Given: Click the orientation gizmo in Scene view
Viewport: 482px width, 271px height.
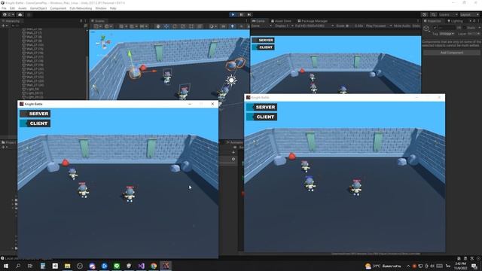Looking at the screenshot, I should click(x=103, y=42).
